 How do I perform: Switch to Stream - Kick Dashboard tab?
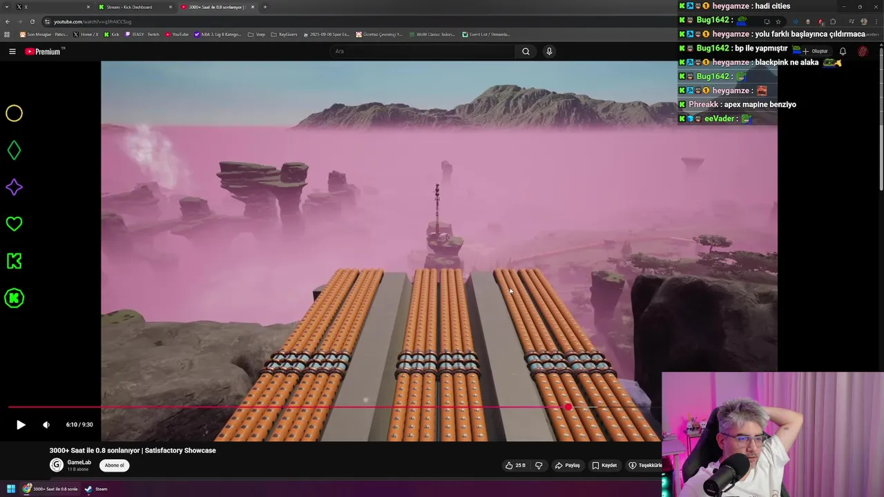click(135, 7)
